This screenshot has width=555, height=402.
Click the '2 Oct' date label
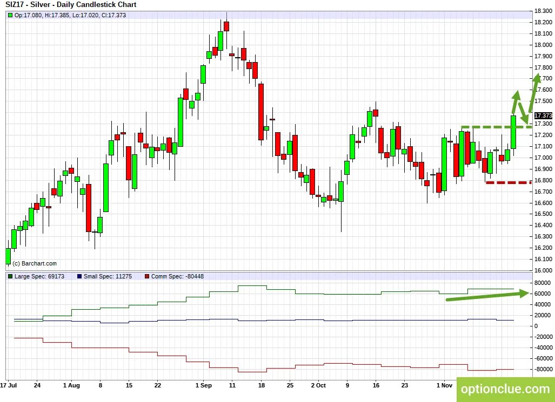[318, 385]
